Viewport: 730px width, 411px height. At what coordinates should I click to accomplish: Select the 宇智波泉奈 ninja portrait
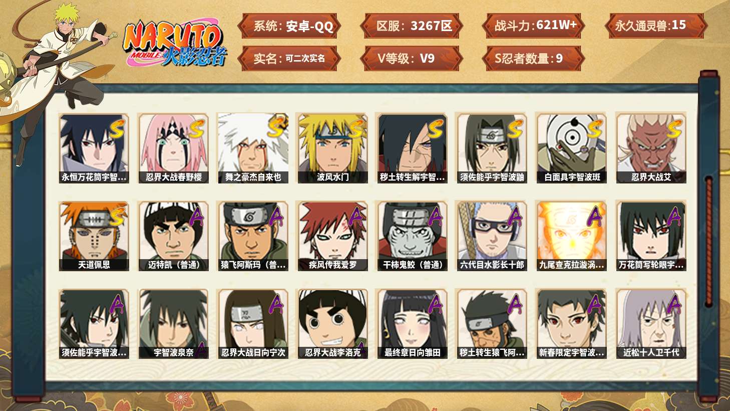coord(173,324)
